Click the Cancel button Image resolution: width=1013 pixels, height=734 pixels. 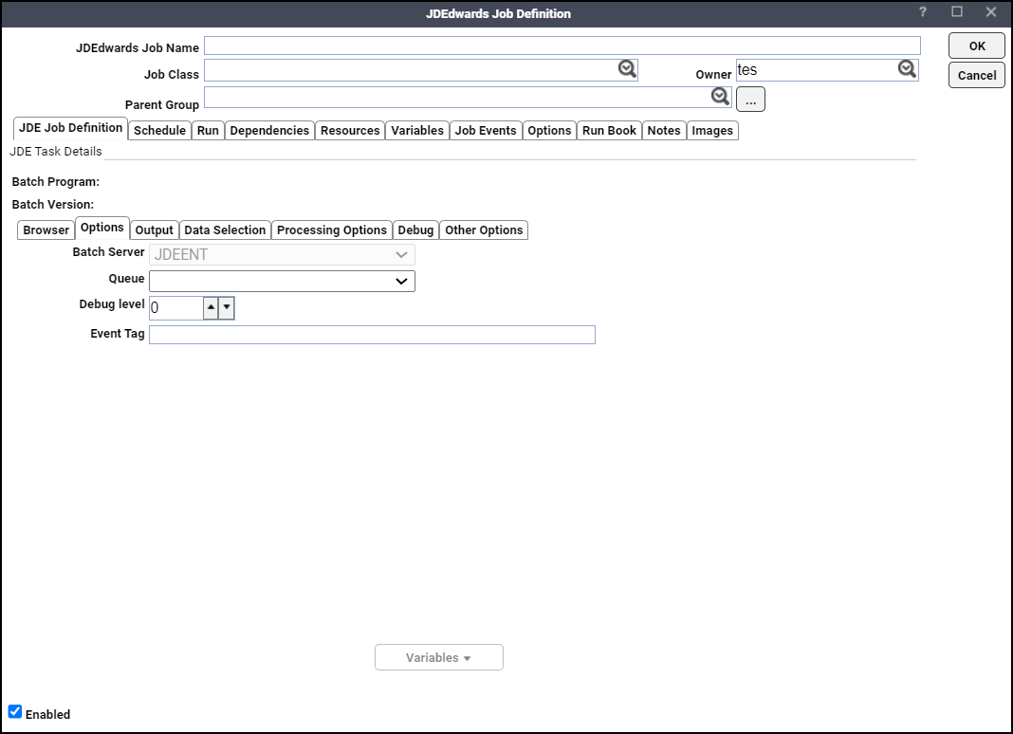click(977, 75)
